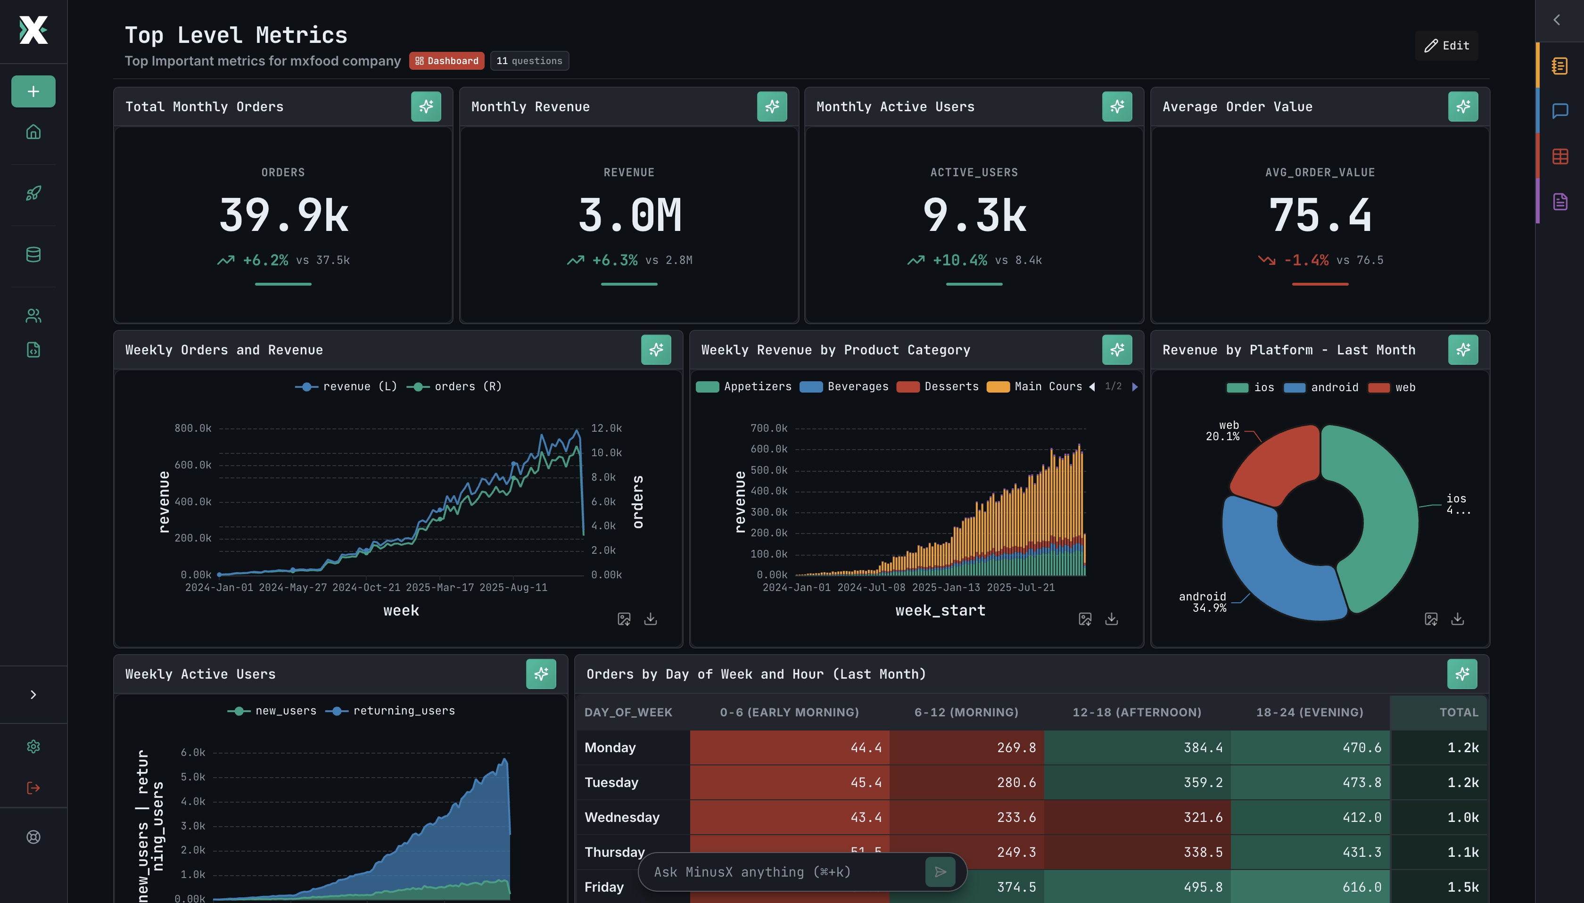Click sparkle icon on Orders by Day of Week
This screenshot has height=903, width=1584.
[x=1462, y=674]
